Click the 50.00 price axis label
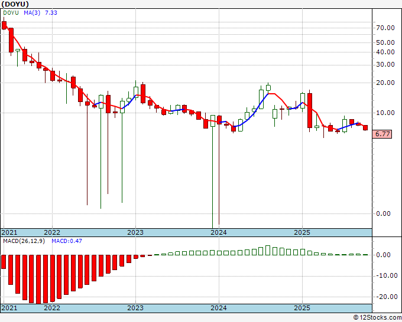The height and width of the screenshot is (322, 402). [385, 42]
